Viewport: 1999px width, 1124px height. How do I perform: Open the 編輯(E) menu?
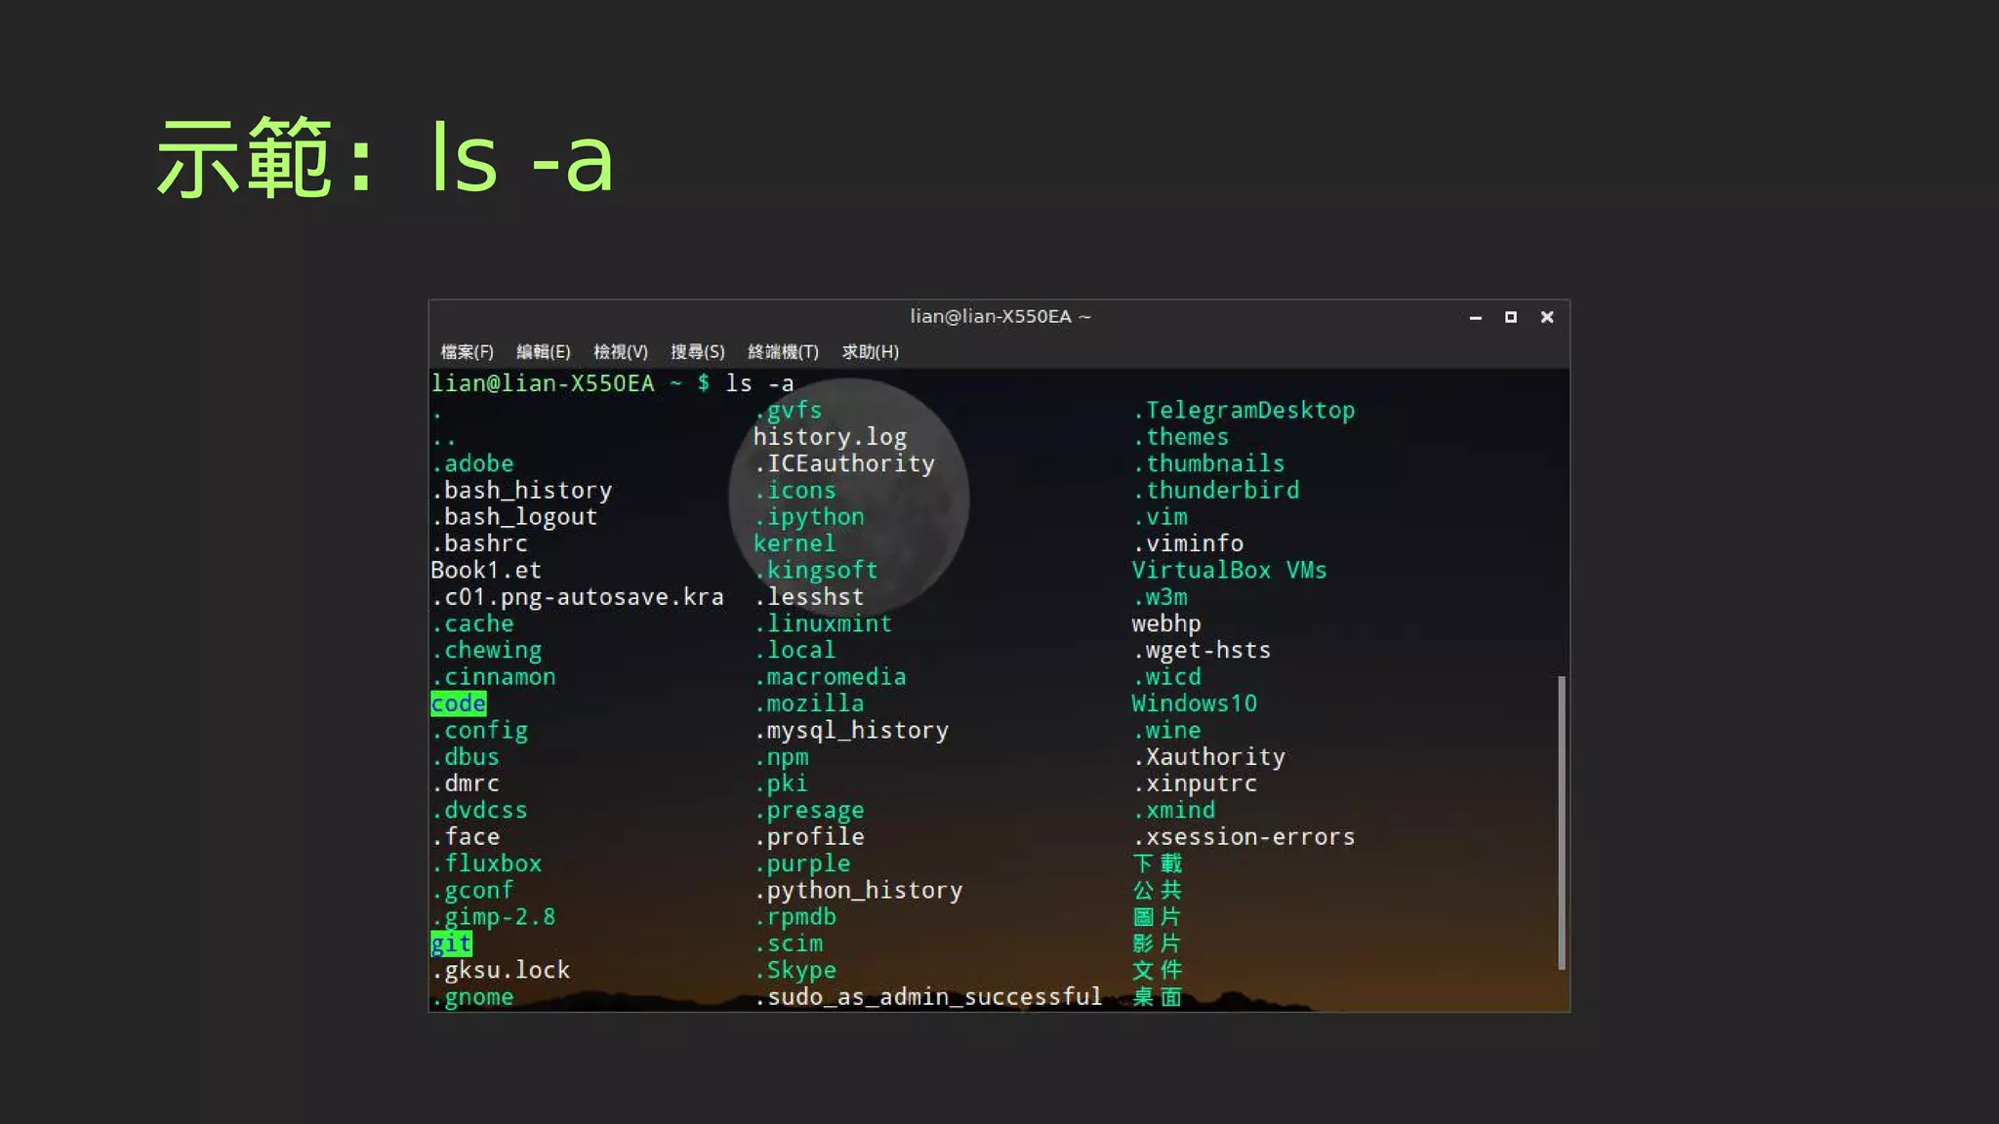pyautogui.click(x=544, y=351)
